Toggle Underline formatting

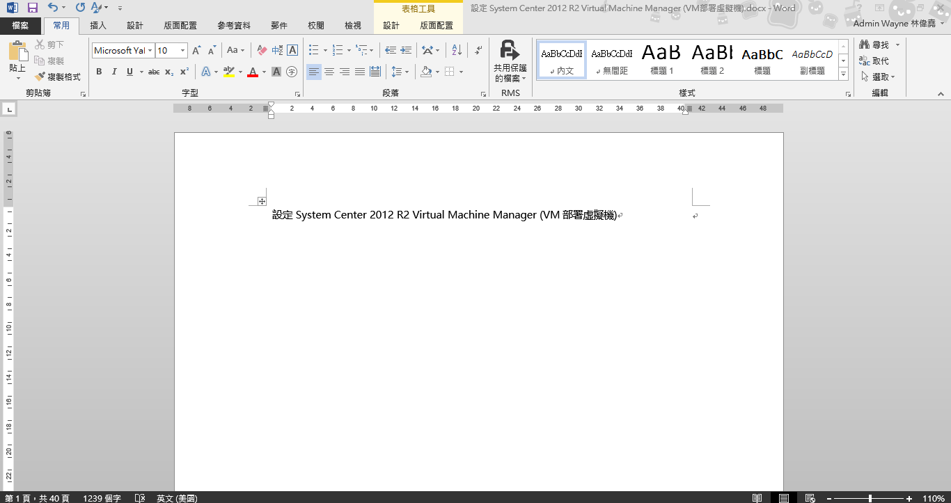[x=129, y=72]
